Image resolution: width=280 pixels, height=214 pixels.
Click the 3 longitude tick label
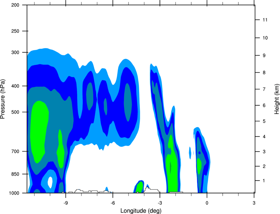point(254,203)
